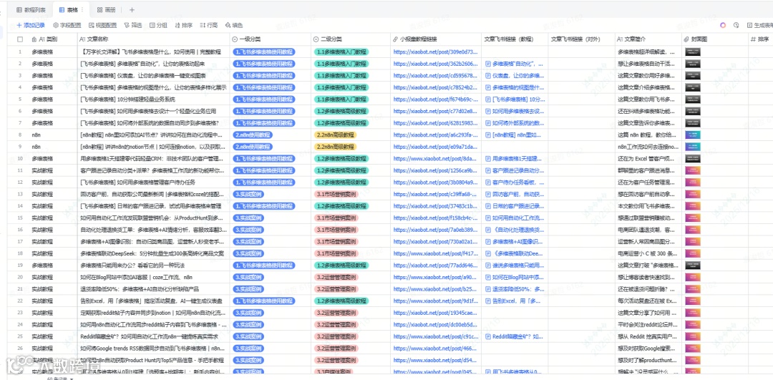The width and height of the screenshot is (773, 380).
Task: Open the 行高 row height tool
Action: point(208,25)
